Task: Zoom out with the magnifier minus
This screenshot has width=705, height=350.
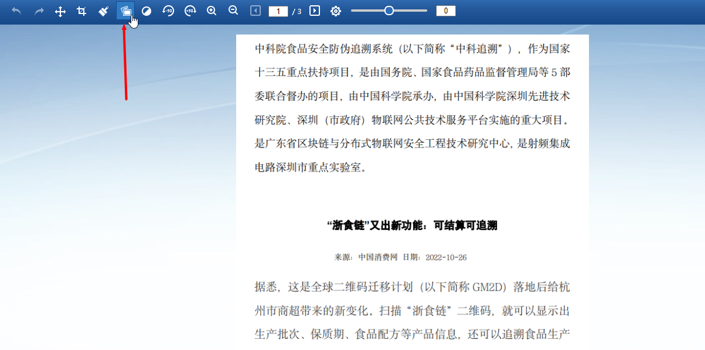Action: tap(233, 11)
